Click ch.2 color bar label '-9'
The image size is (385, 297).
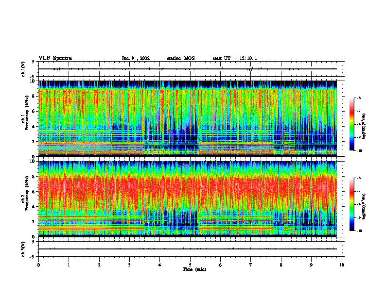coord(359,217)
